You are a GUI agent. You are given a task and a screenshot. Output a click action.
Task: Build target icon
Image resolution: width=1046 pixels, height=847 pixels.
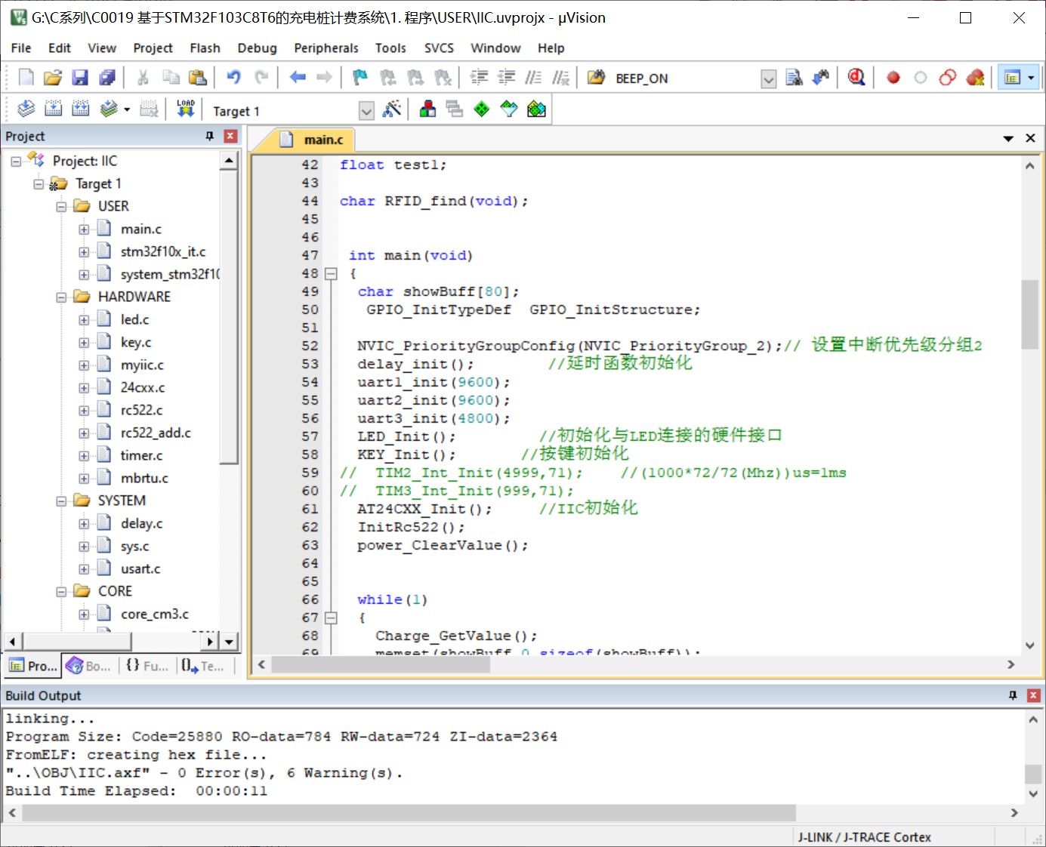pos(53,109)
